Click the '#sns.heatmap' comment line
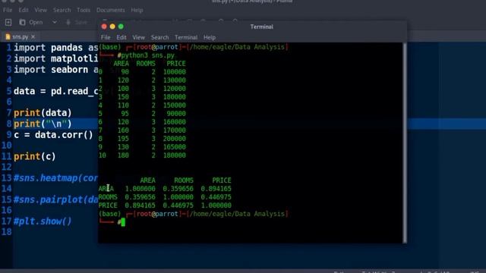The image size is (486, 273). click(55, 178)
